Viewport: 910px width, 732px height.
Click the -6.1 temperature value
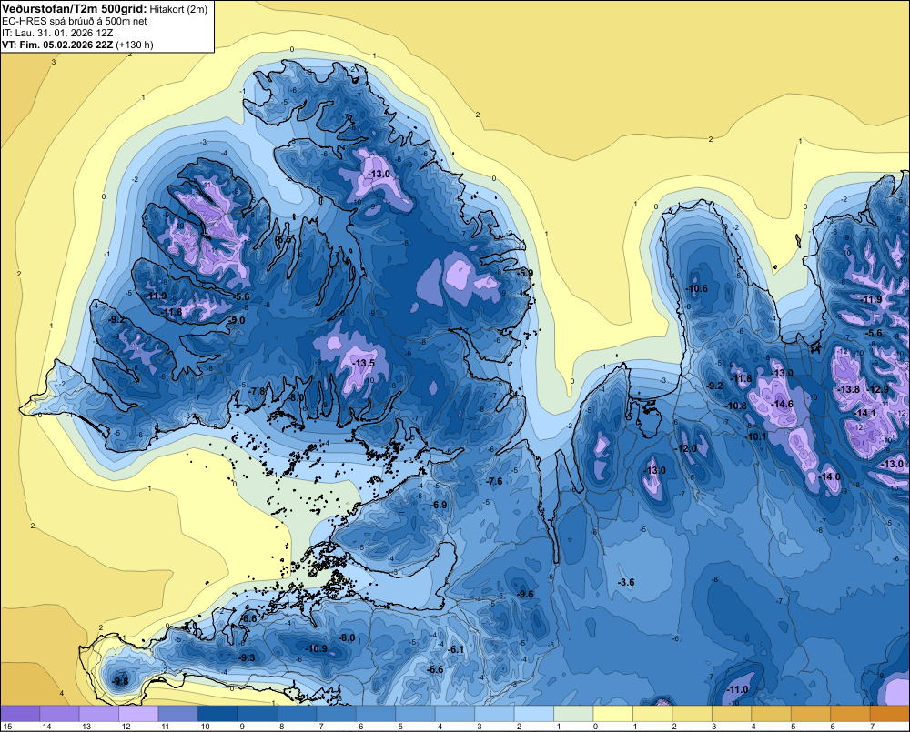(457, 649)
